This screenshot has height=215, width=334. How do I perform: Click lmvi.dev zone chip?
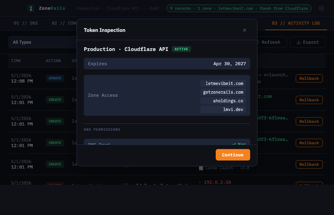(223, 110)
